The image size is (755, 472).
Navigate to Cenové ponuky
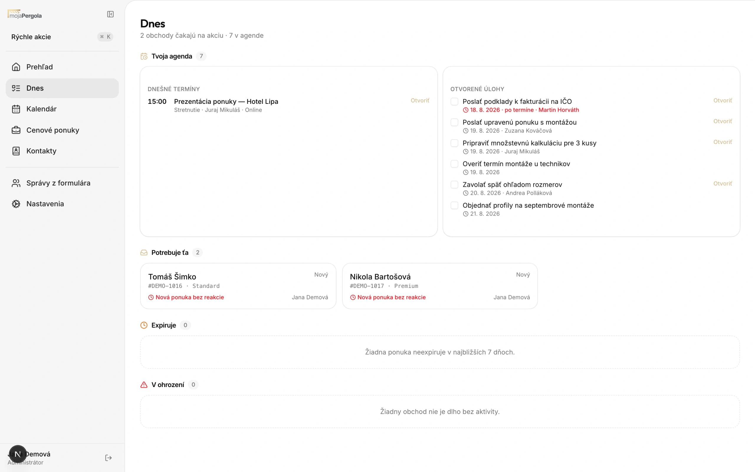point(62,130)
